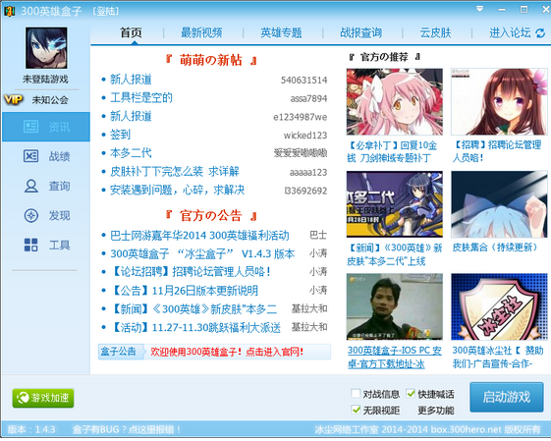Screen dimensions: 551x441
Task: Click the 版本：1.4.3 status text
Action: click(31, 429)
